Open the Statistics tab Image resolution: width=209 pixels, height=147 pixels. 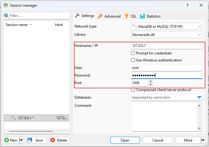[x=150, y=16]
